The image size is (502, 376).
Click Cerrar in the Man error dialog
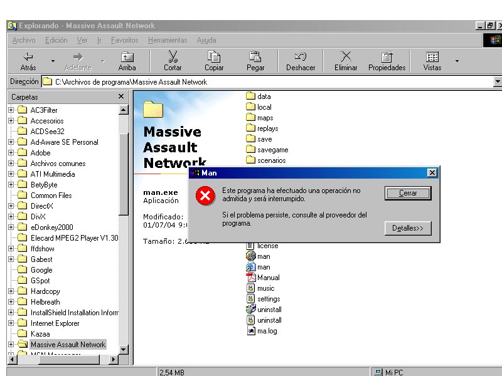[408, 193]
